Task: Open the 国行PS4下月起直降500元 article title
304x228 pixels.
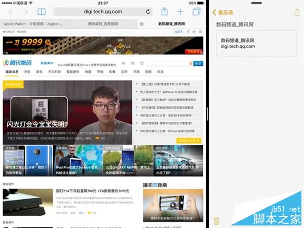Action: click(93, 191)
